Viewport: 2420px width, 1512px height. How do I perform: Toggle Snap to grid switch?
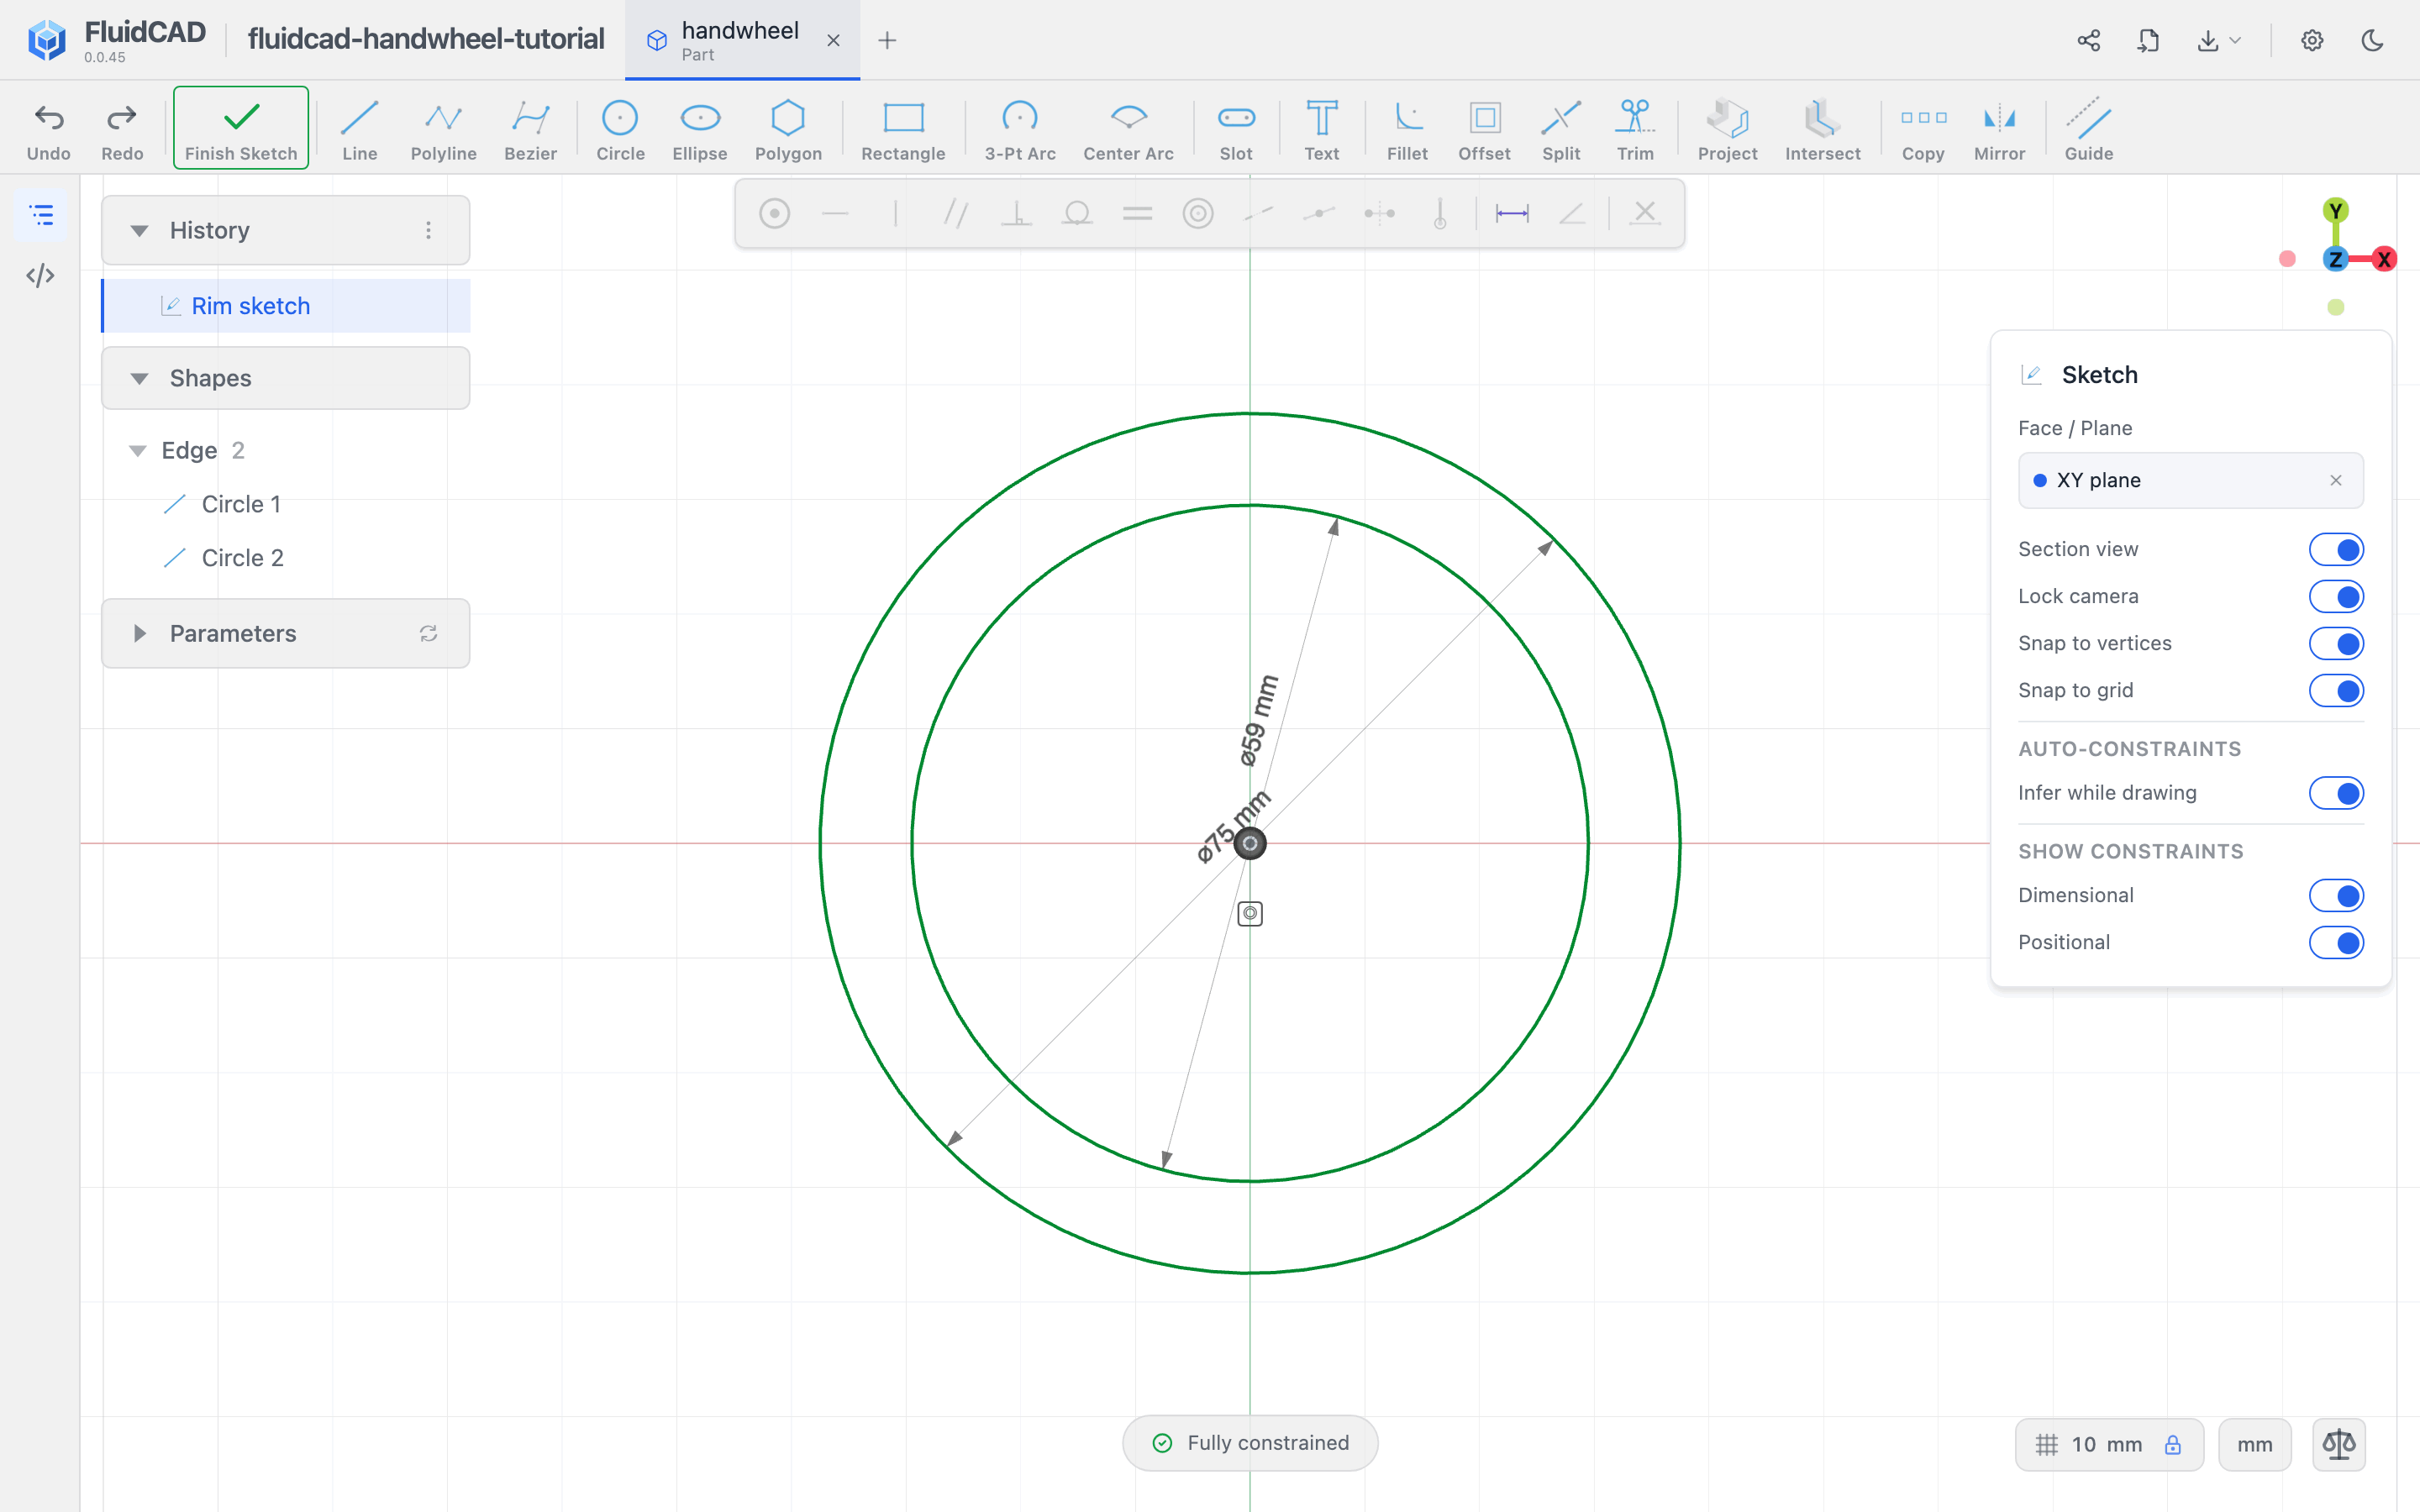coord(2336,690)
